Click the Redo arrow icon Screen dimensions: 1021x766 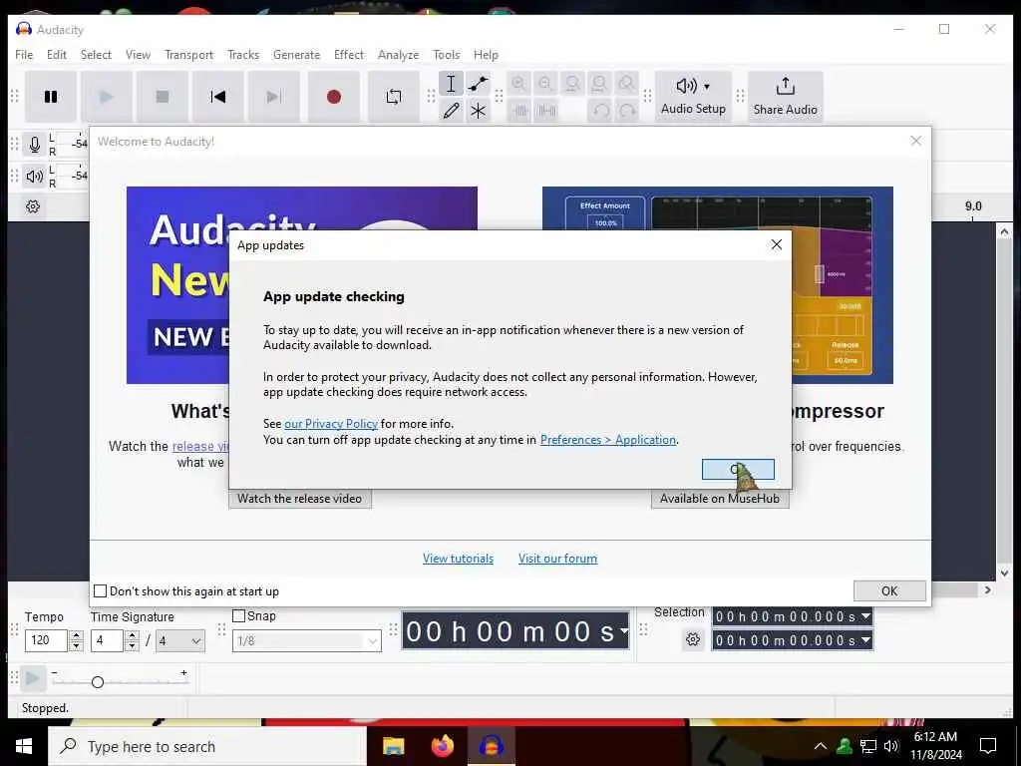[x=627, y=111]
